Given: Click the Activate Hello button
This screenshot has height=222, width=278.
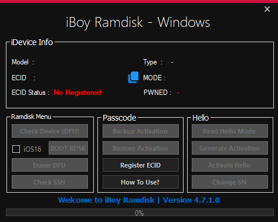Looking at the screenshot, I should (230, 165).
